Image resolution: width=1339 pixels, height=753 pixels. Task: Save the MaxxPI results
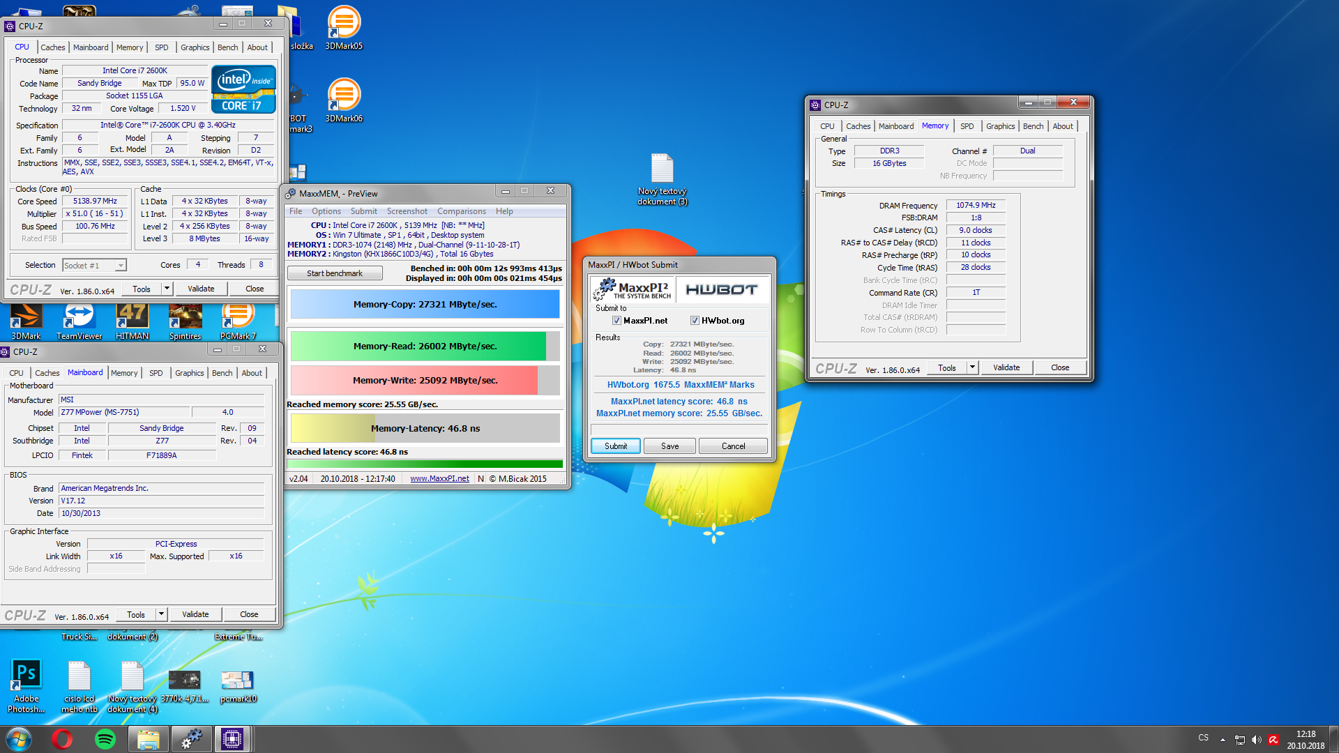coord(669,446)
